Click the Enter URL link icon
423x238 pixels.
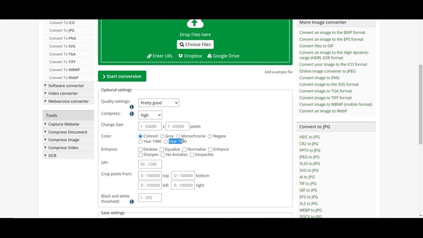[149, 56]
